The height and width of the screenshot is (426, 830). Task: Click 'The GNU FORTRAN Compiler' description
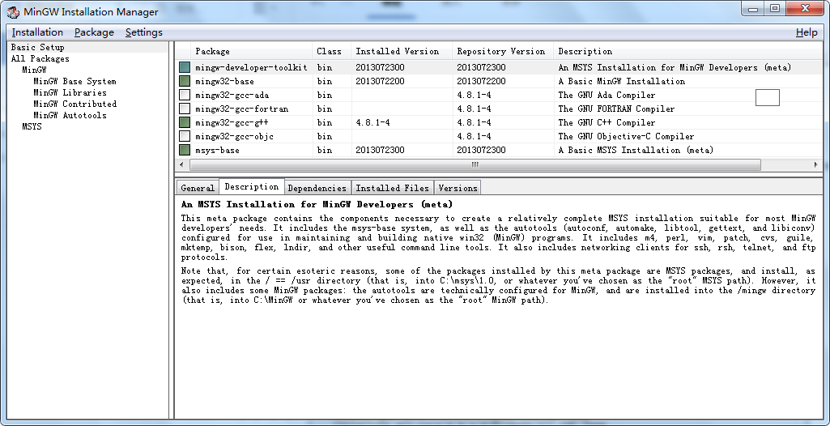pyautogui.click(x=617, y=109)
